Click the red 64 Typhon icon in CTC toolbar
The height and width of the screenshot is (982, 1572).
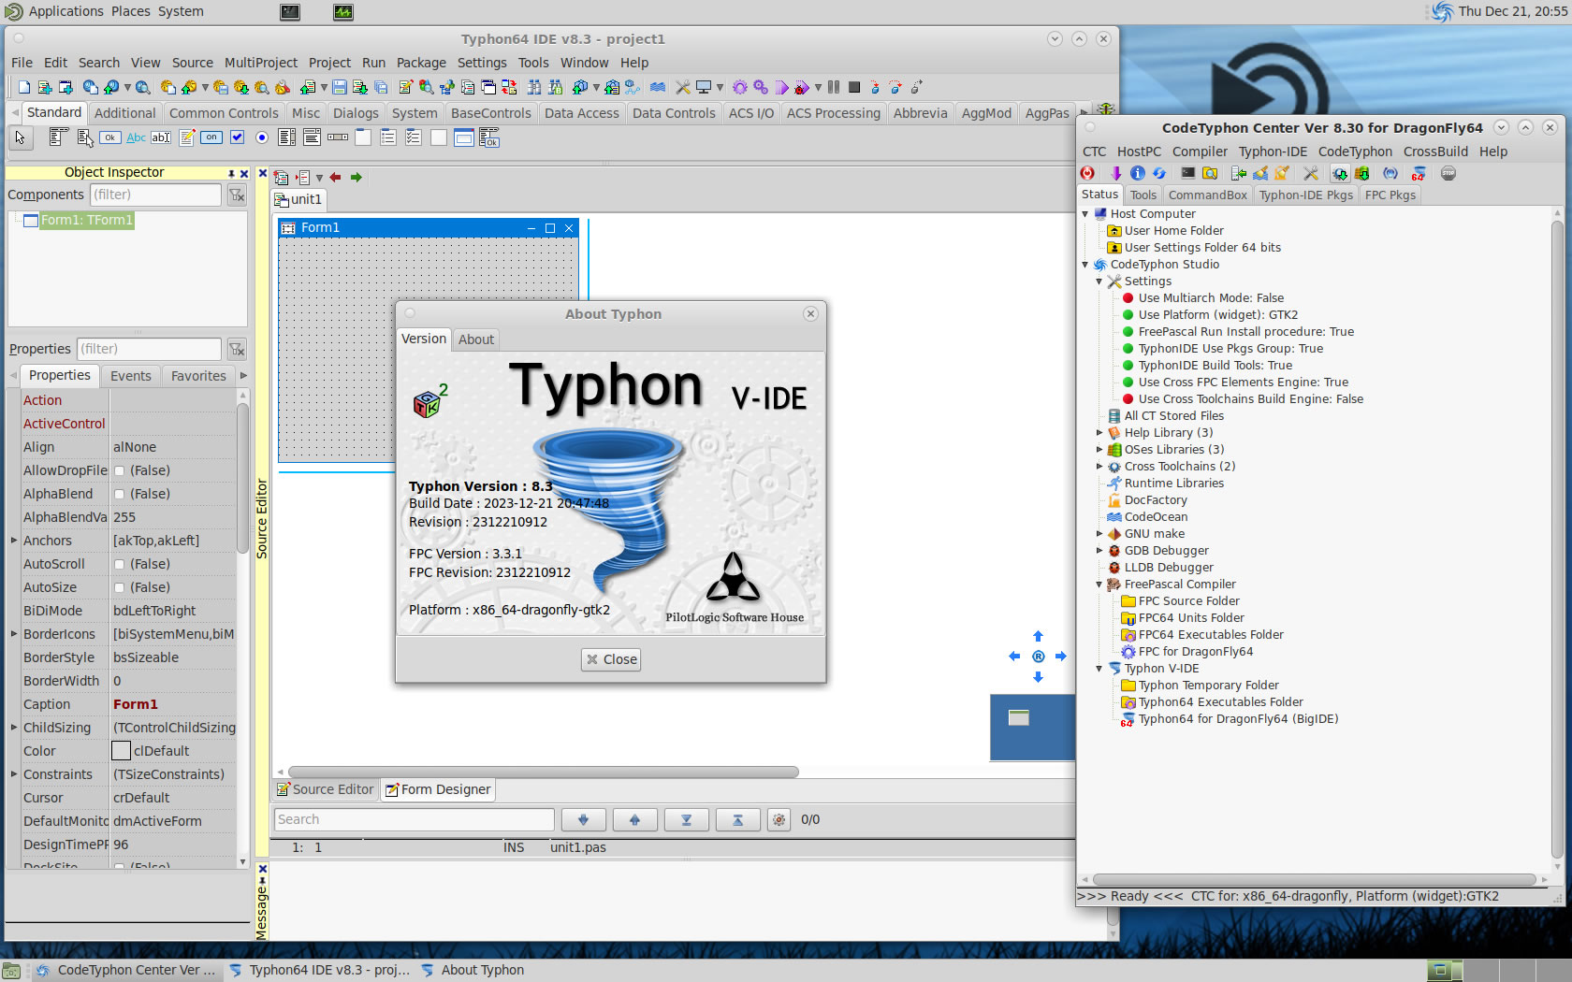coord(1419,173)
